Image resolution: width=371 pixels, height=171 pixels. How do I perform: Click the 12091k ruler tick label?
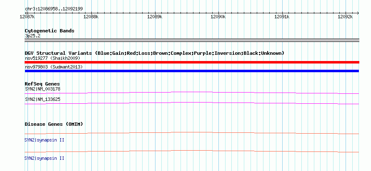click(x=282, y=17)
